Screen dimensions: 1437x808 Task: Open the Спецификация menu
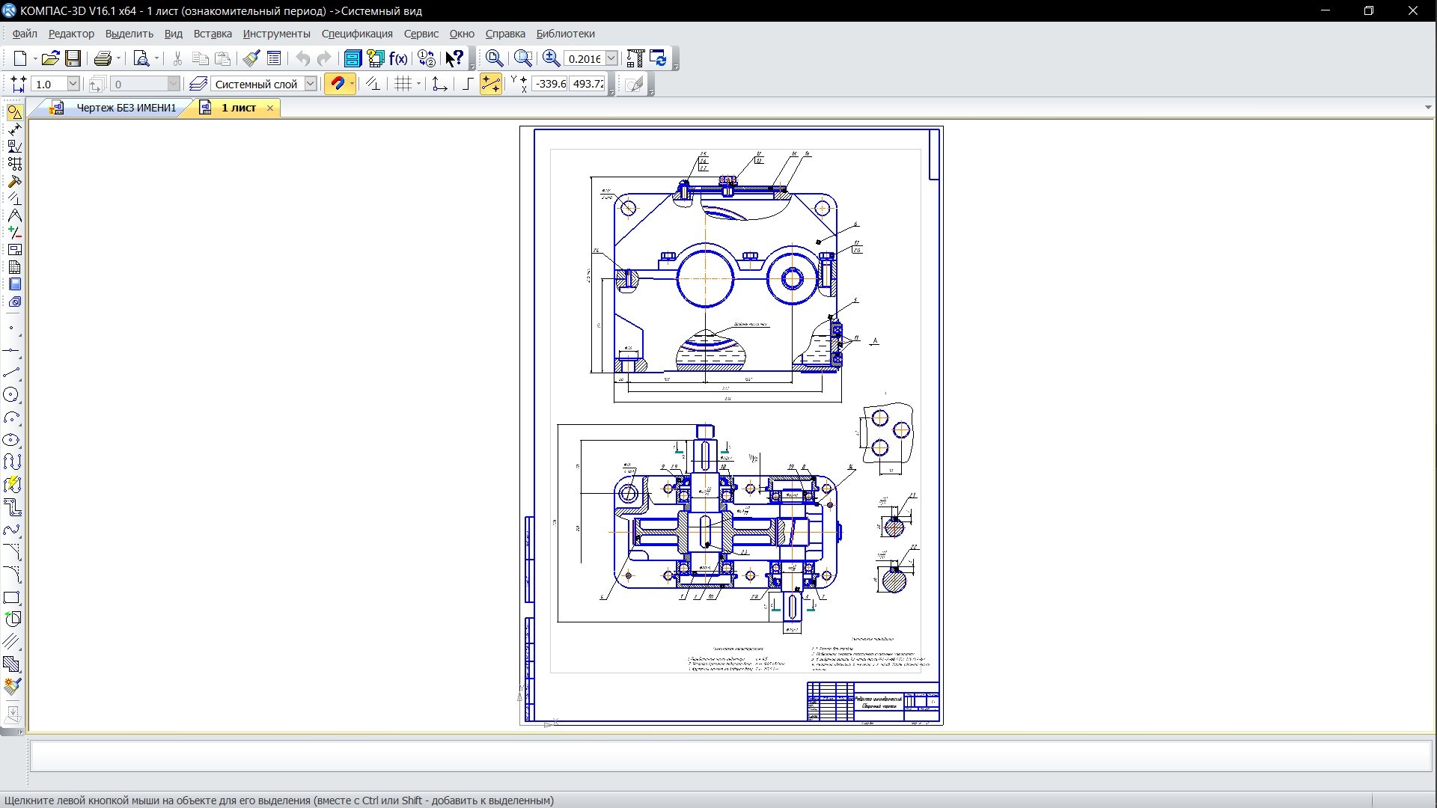356,34
